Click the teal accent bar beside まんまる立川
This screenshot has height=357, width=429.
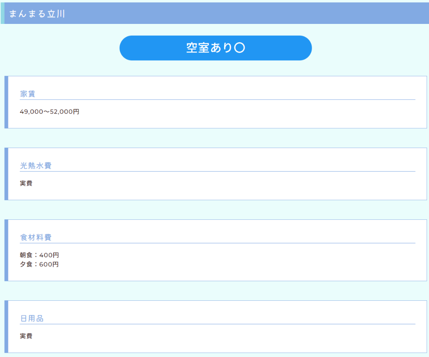(x=3, y=13)
